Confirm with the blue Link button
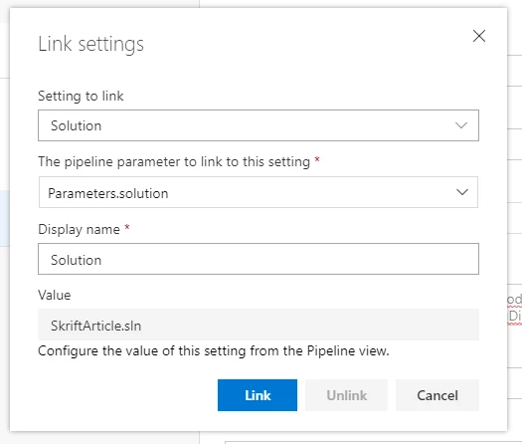Screen dimensions: 522x444 pos(258,395)
